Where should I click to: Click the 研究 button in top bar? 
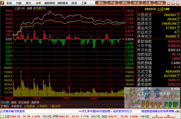coord(125,3)
